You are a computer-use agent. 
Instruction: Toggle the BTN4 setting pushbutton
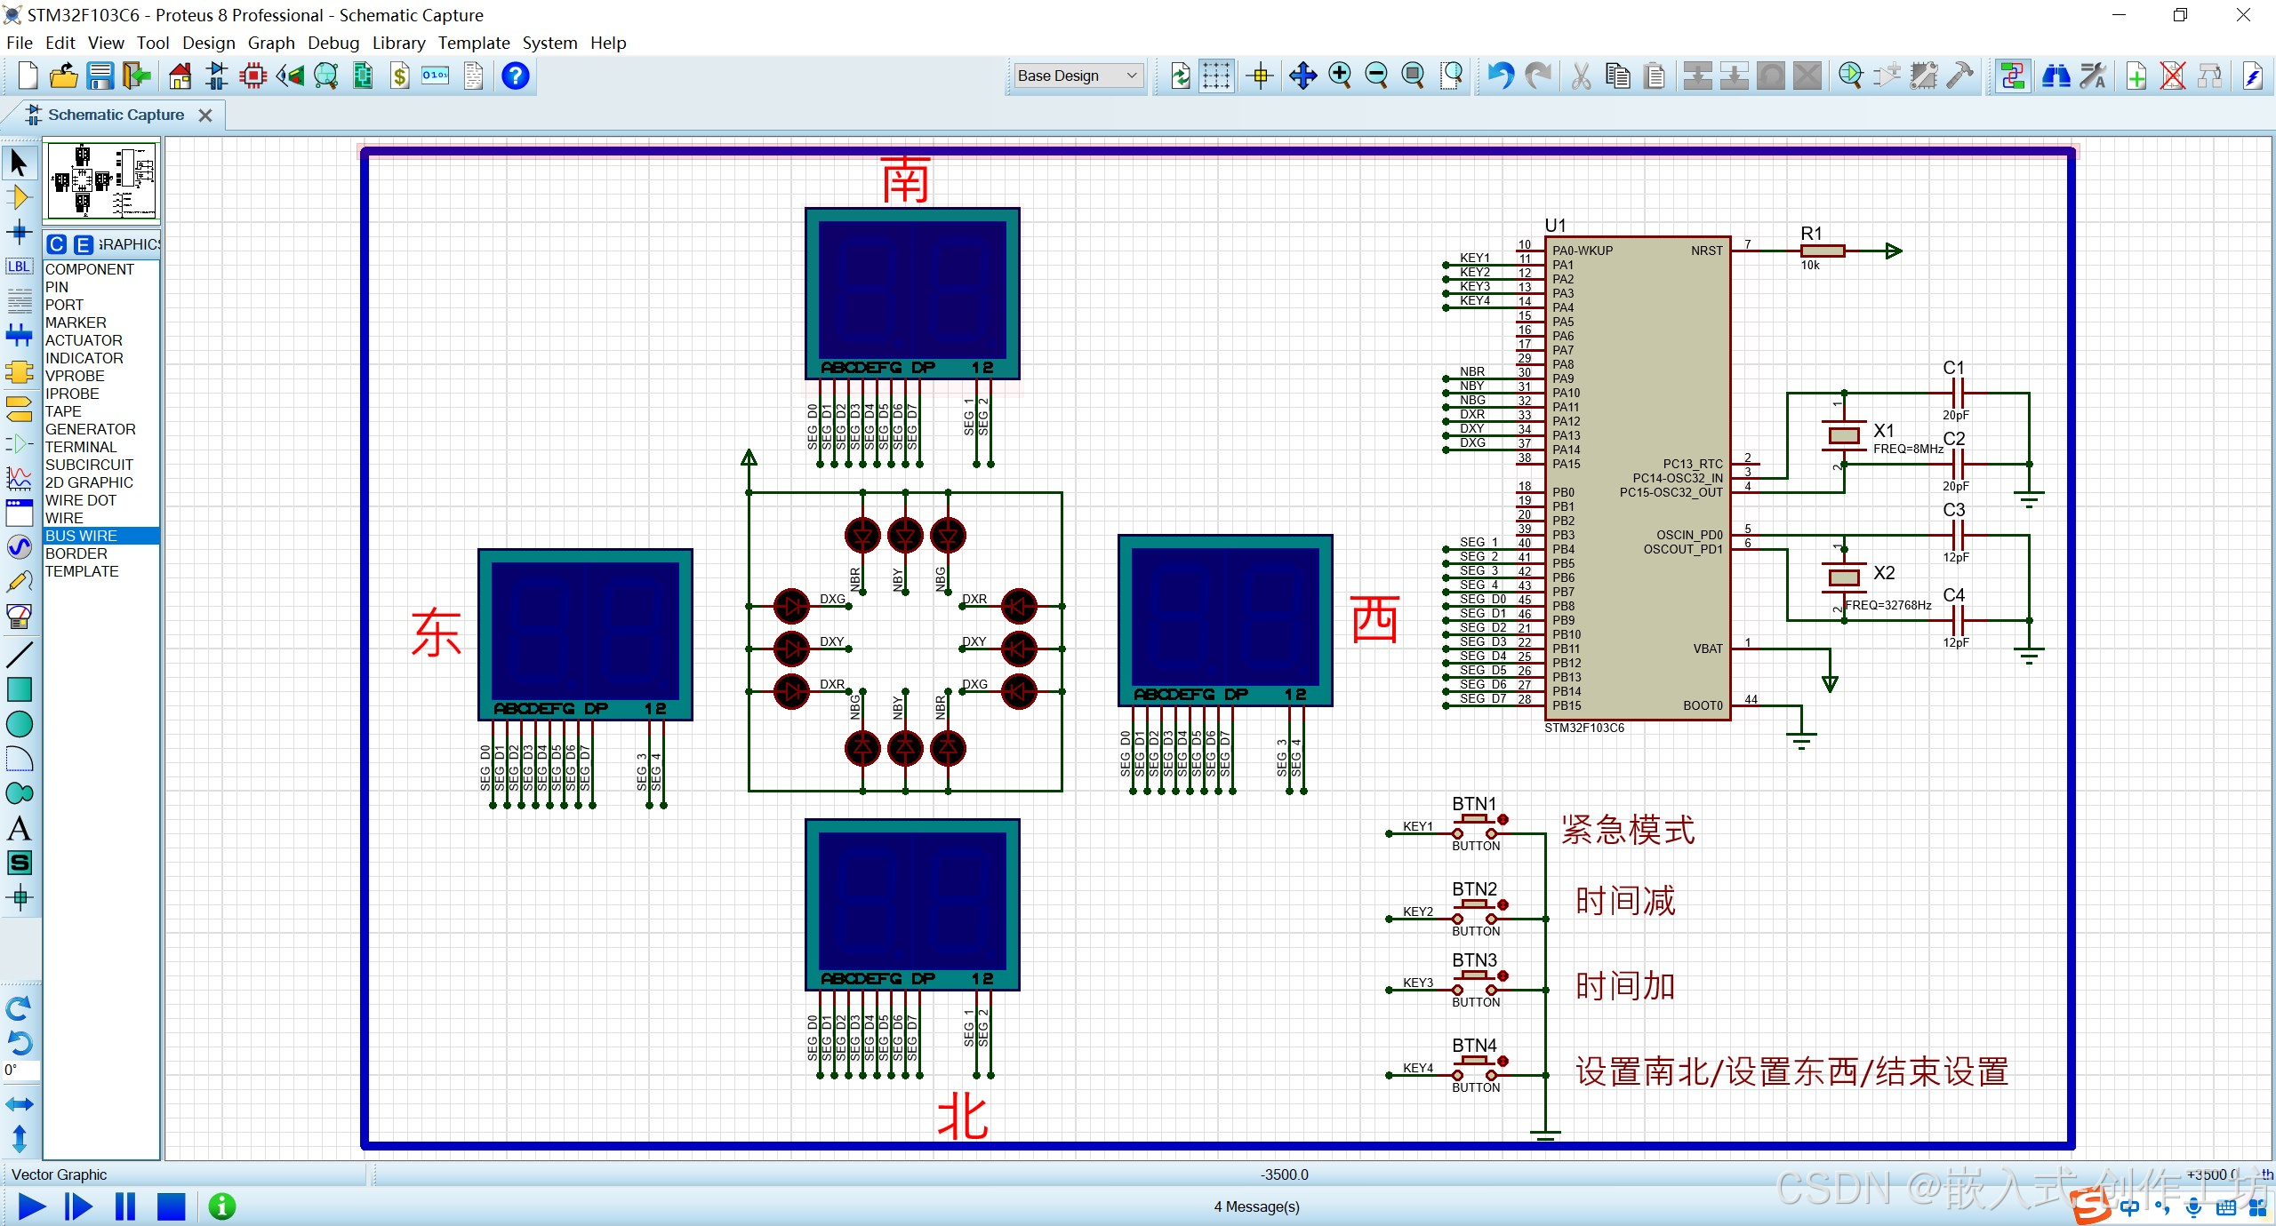click(x=1475, y=1060)
